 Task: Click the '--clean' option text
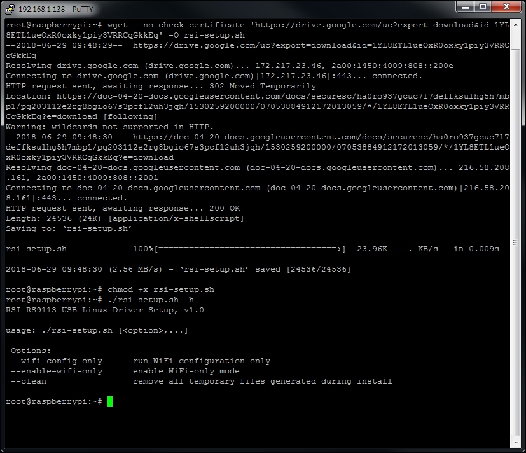coord(29,381)
